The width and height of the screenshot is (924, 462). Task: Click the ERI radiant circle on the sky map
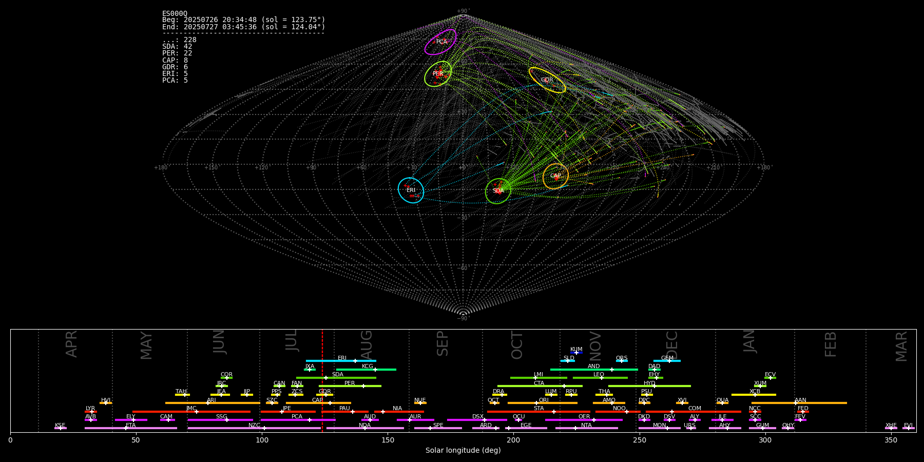(411, 190)
